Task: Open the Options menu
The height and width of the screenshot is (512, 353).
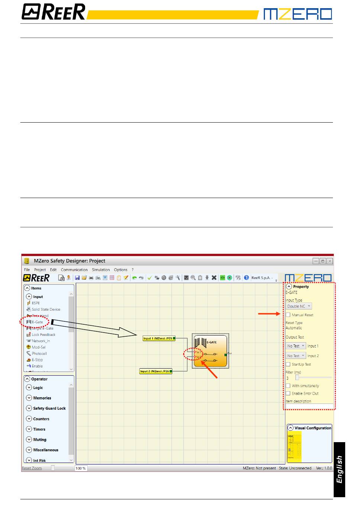Action: (x=121, y=270)
